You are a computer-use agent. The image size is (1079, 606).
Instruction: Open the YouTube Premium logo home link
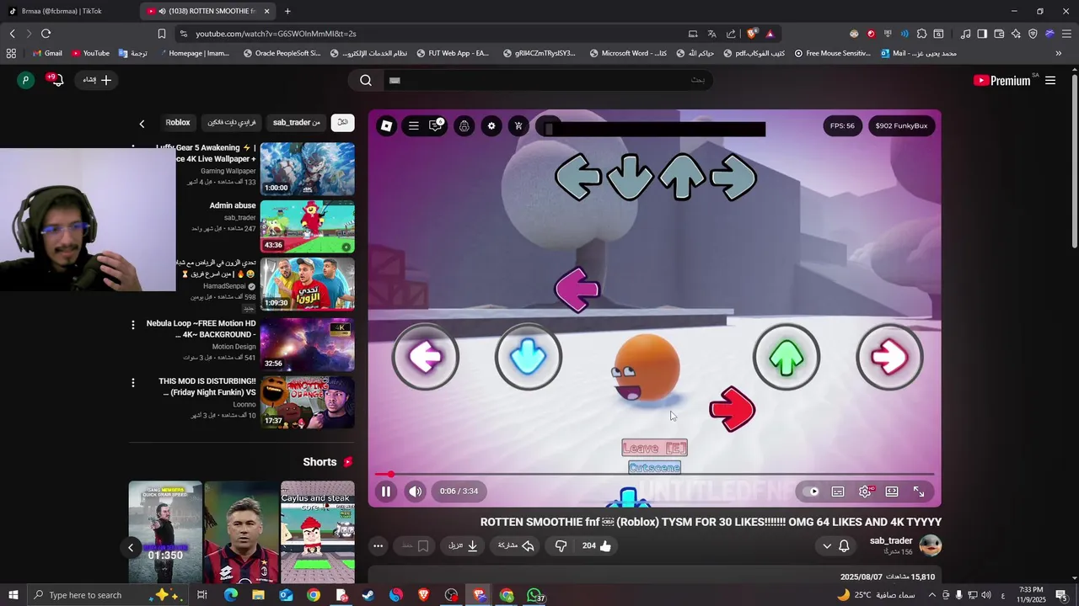coord(1001,81)
